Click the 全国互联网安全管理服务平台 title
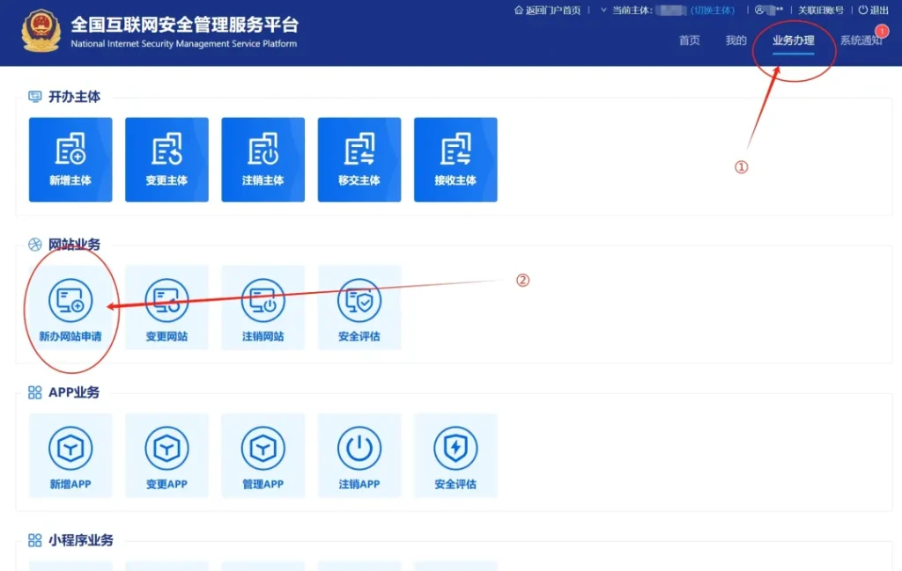Image resolution: width=902 pixels, height=571 pixels. pos(185,25)
